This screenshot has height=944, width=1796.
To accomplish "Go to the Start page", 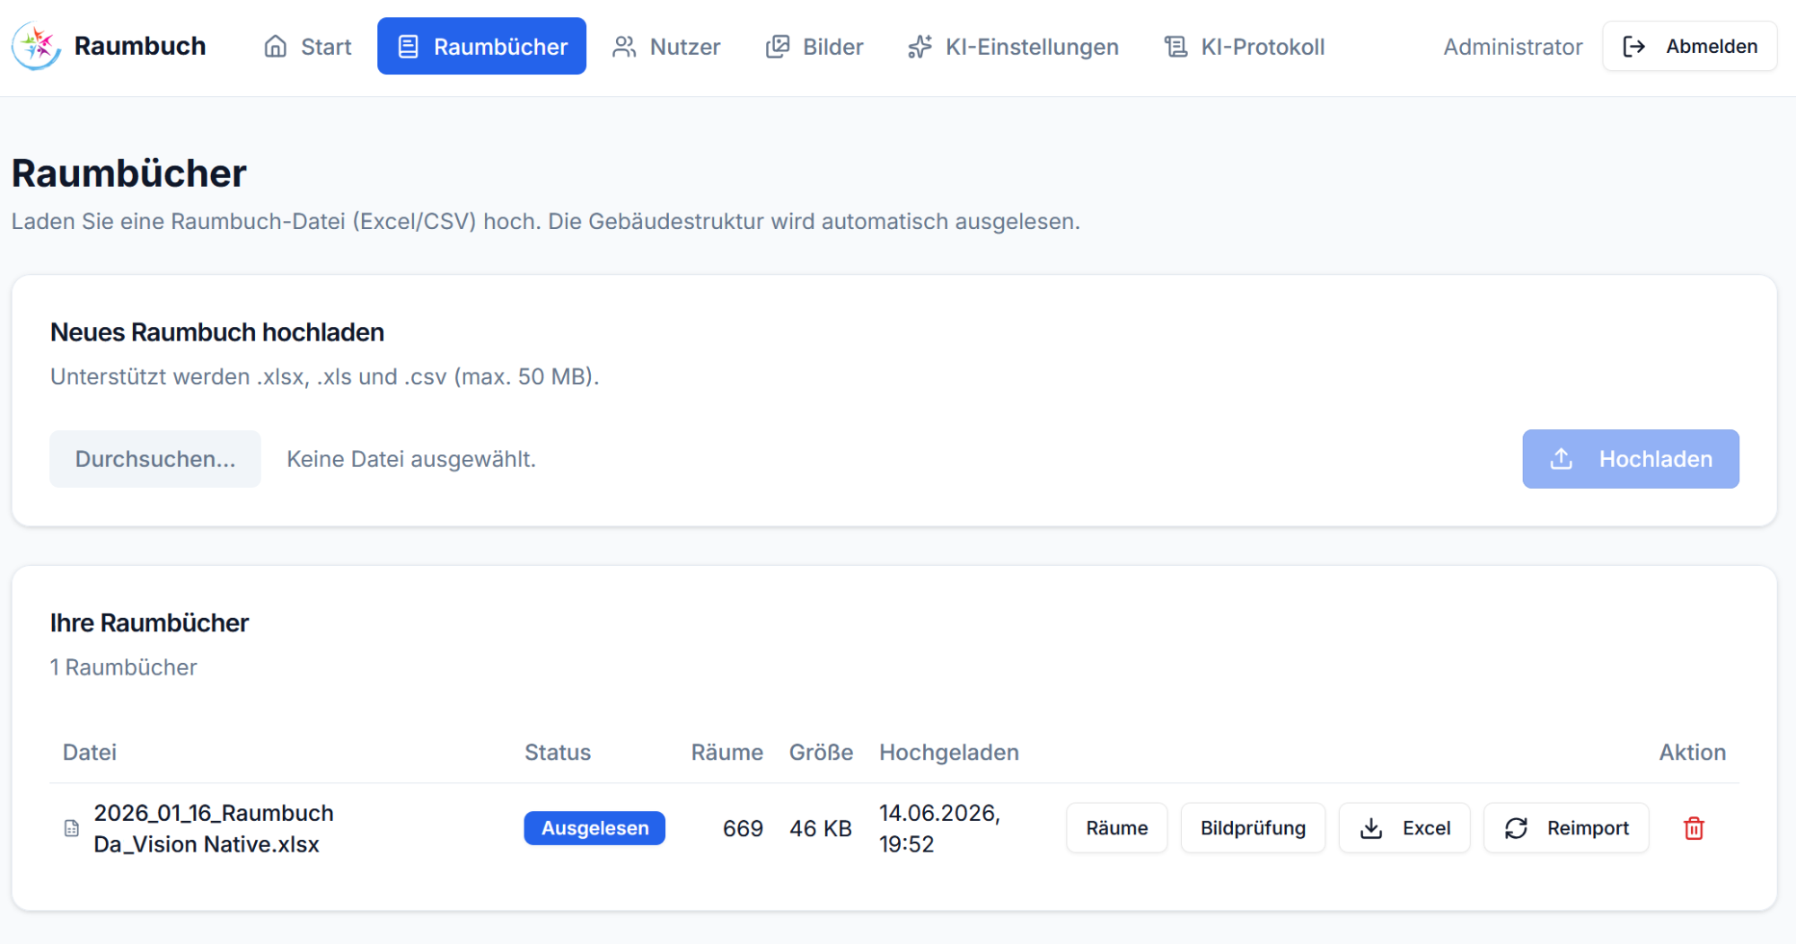I will pyautogui.click(x=308, y=47).
